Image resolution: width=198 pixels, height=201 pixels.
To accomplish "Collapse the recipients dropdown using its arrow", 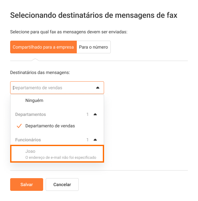I will pyautogui.click(x=98, y=88).
